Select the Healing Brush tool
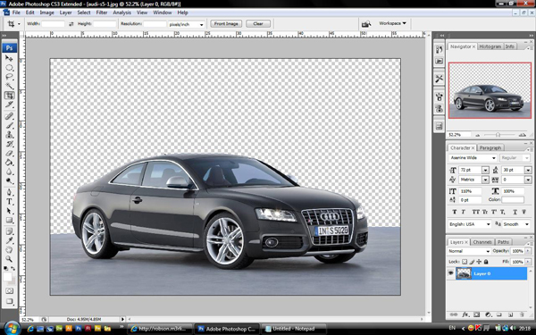The image size is (536, 335). (x=9, y=116)
